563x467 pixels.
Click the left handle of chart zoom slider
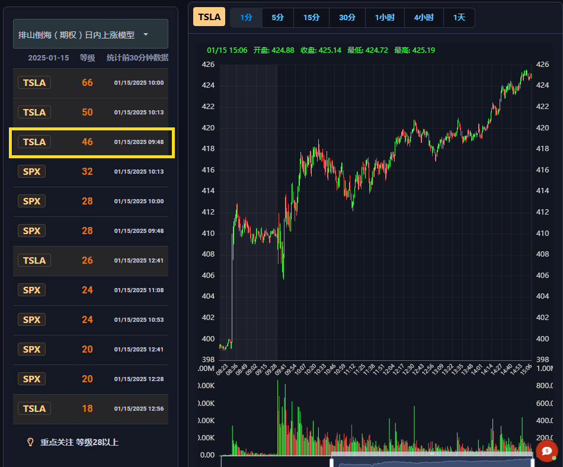pos(331,462)
